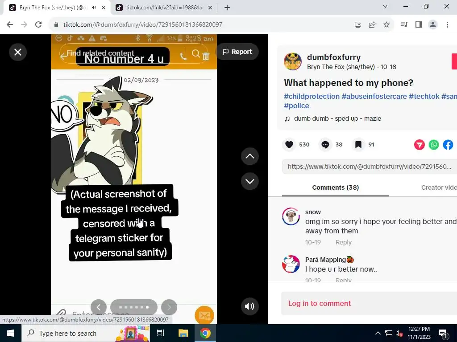Open network status tray icon

point(389,333)
